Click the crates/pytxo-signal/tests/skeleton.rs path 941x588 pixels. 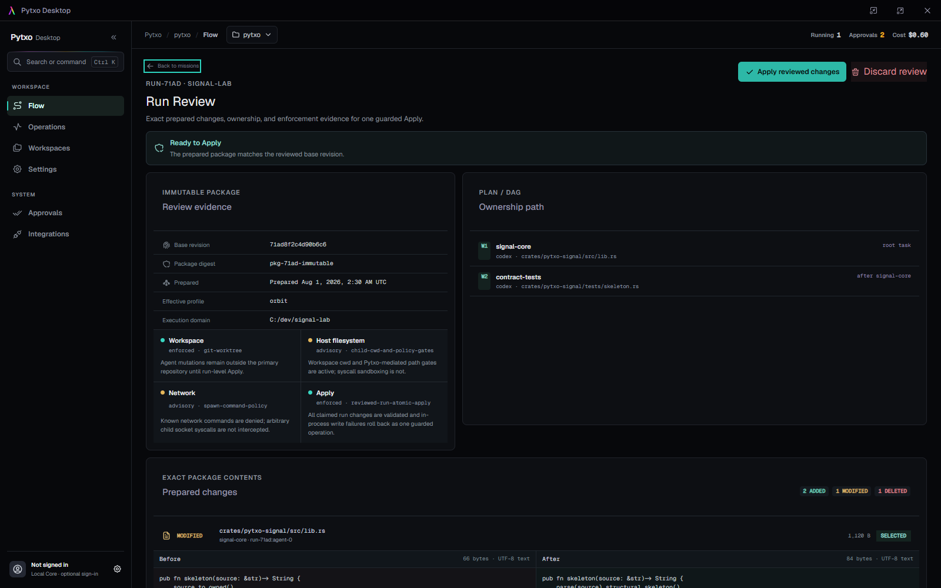(x=580, y=287)
